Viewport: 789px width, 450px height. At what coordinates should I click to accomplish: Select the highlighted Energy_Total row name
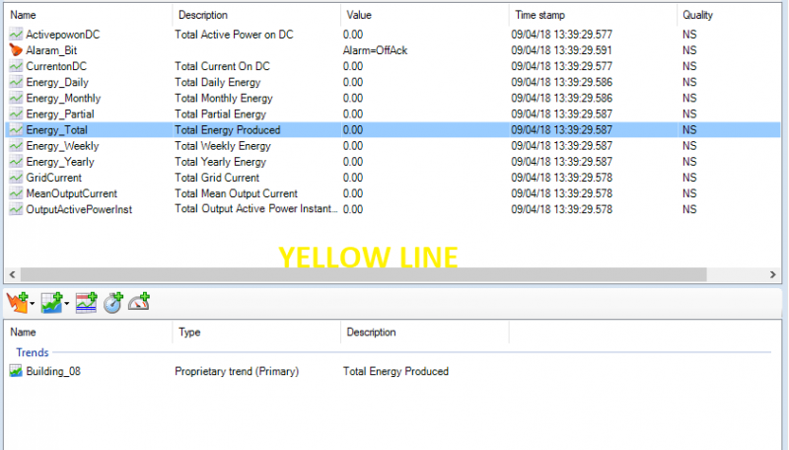(x=56, y=130)
